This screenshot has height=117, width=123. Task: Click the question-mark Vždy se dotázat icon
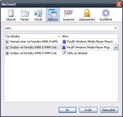click(x=64, y=53)
